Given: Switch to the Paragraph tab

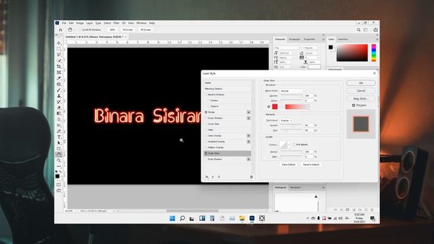Looking at the screenshot, I should click(x=294, y=39).
